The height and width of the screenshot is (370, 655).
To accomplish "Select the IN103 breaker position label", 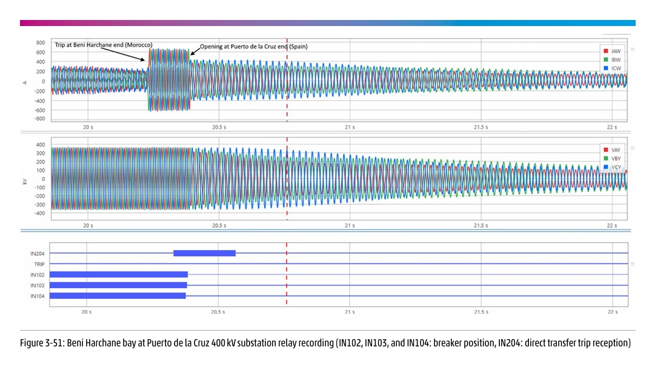I will point(38,285).
